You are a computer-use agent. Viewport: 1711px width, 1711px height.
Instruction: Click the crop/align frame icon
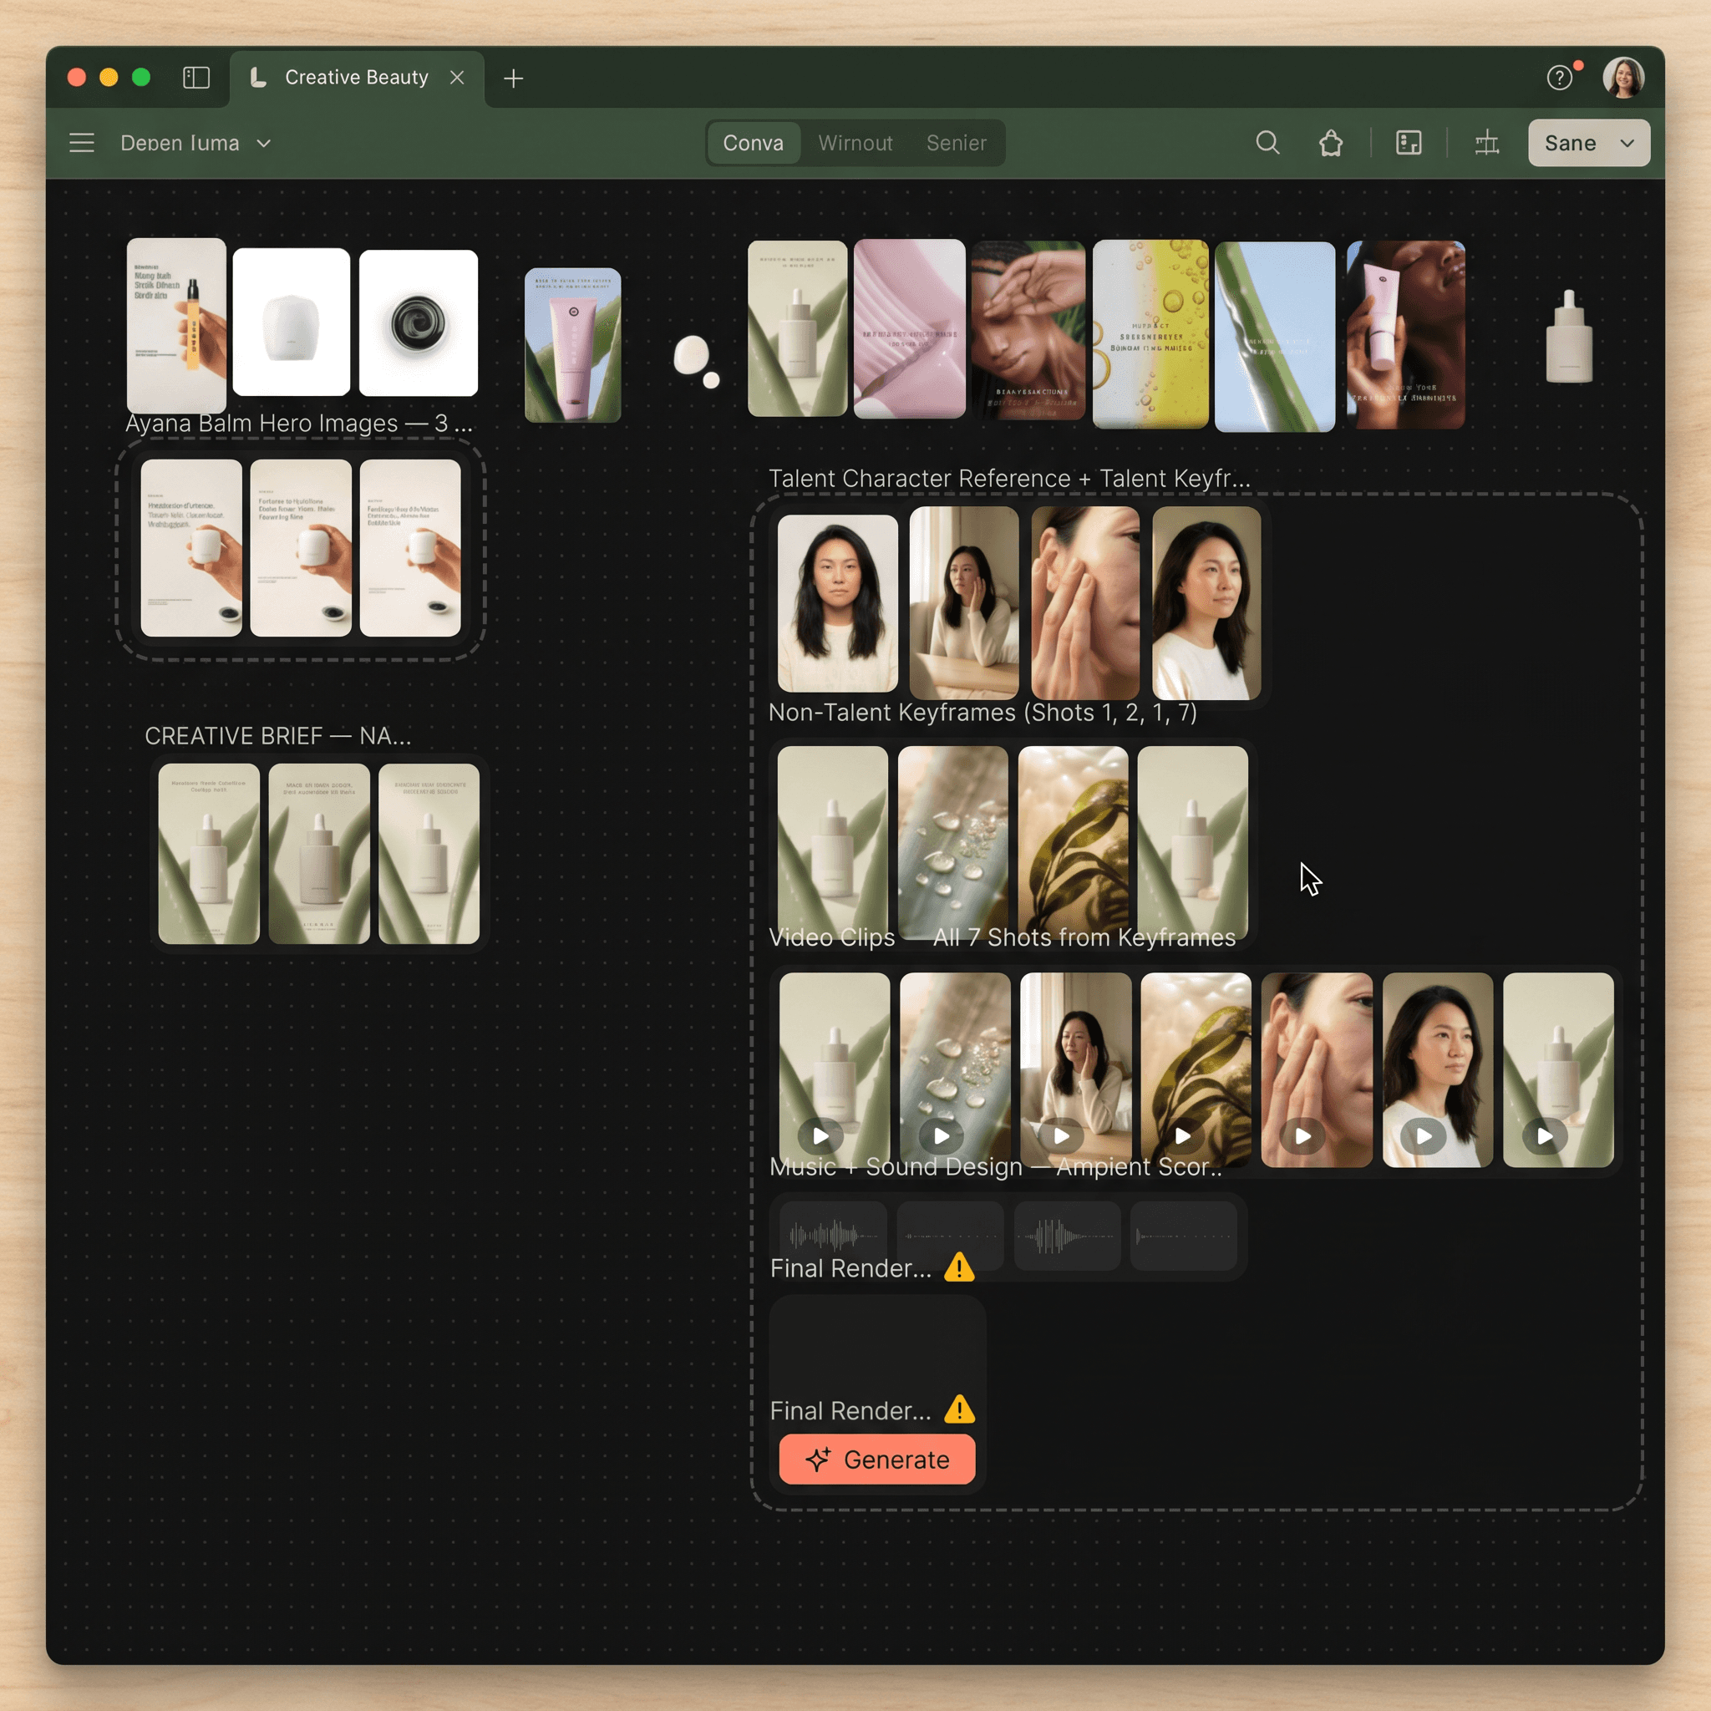1486,143
